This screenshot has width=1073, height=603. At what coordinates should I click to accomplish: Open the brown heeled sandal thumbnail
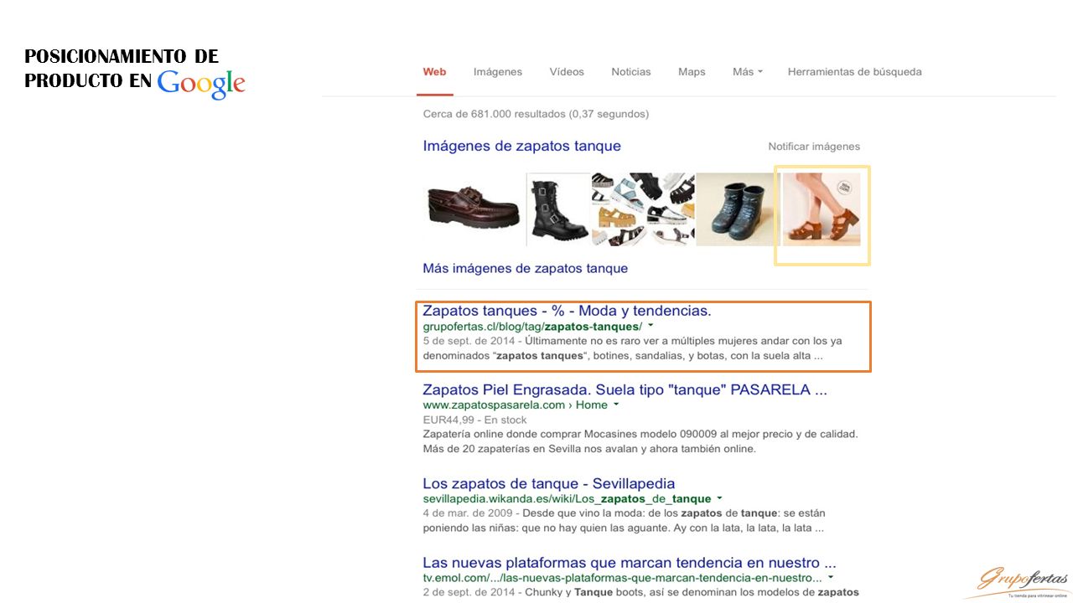click(x=822, y=209)
